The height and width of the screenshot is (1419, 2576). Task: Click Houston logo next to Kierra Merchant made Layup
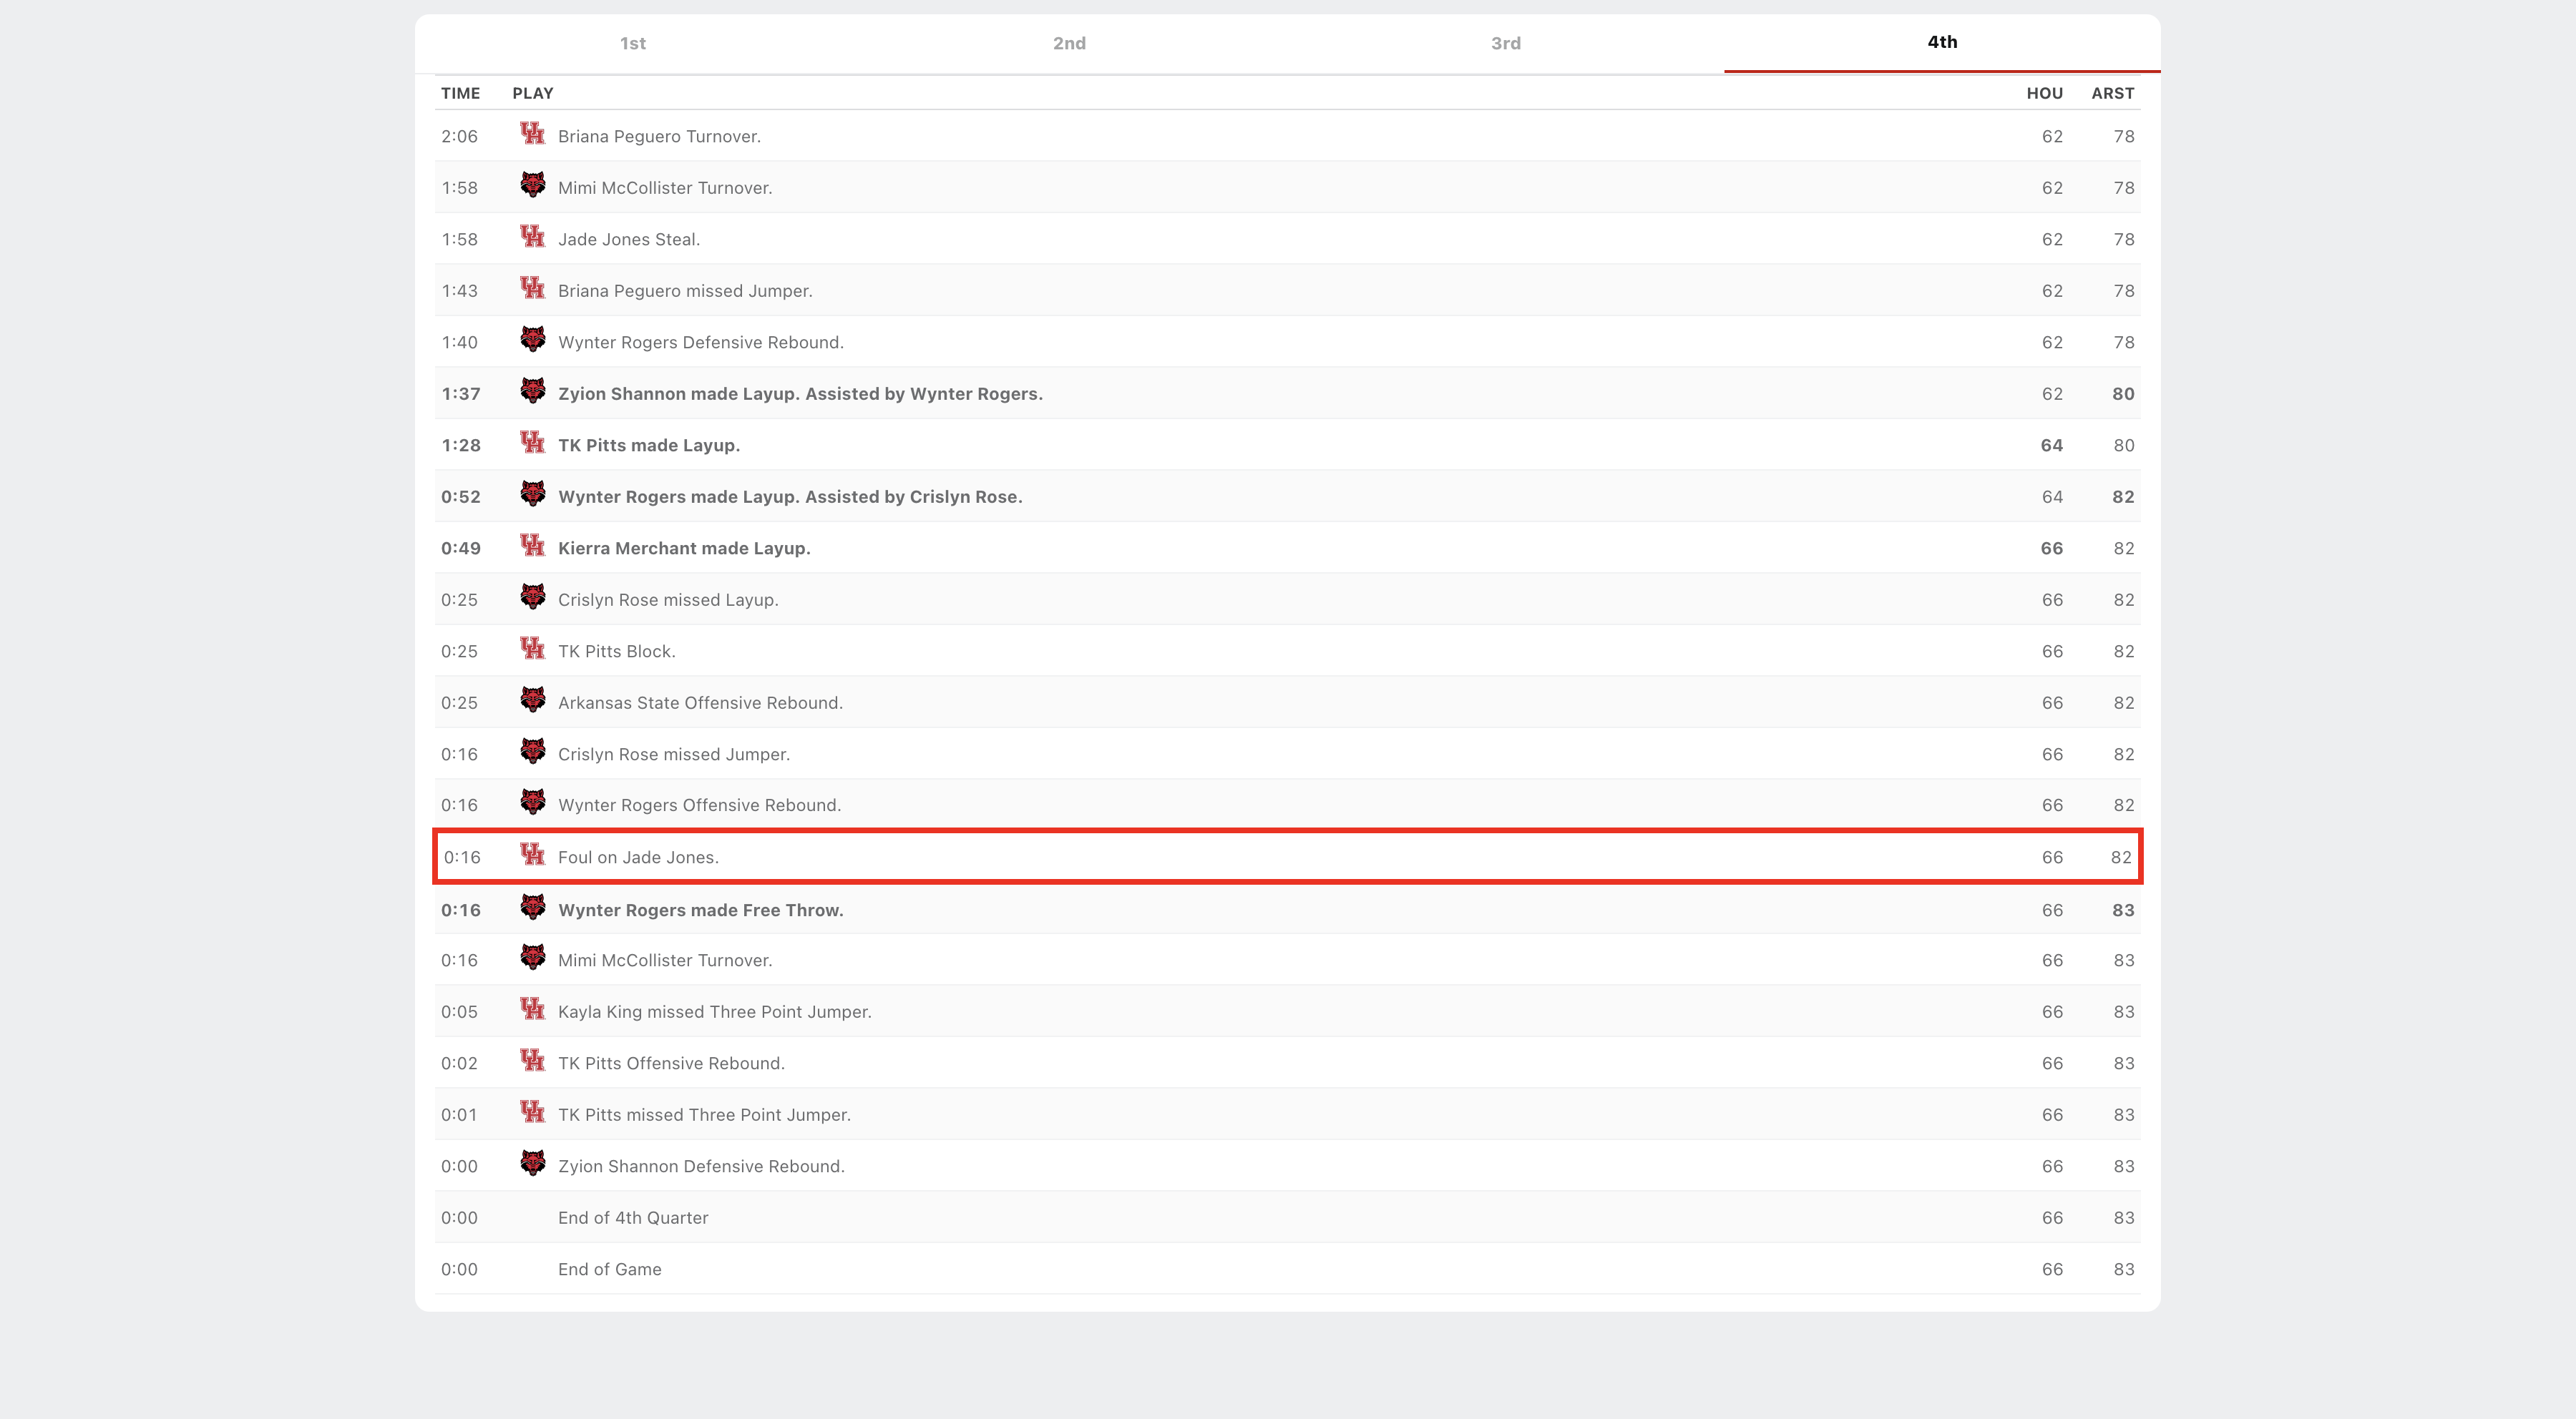coord(532,546)
